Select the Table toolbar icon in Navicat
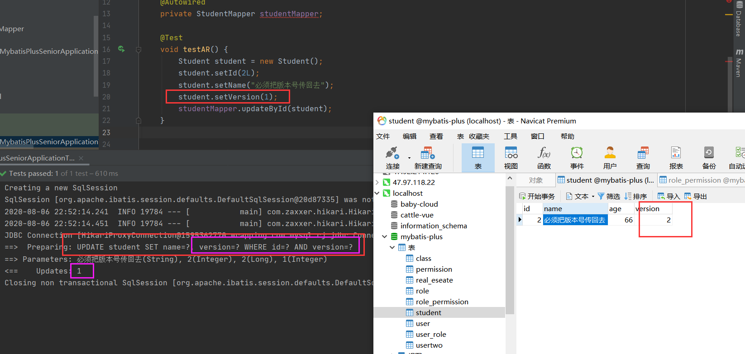The height and width of the screenshot is (354, 745). click(x=478, y=158)
